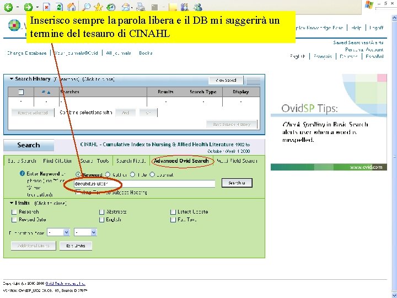This screenshot has height=298, width=397.
Task: Select the Title radio button
Action: 132,174
